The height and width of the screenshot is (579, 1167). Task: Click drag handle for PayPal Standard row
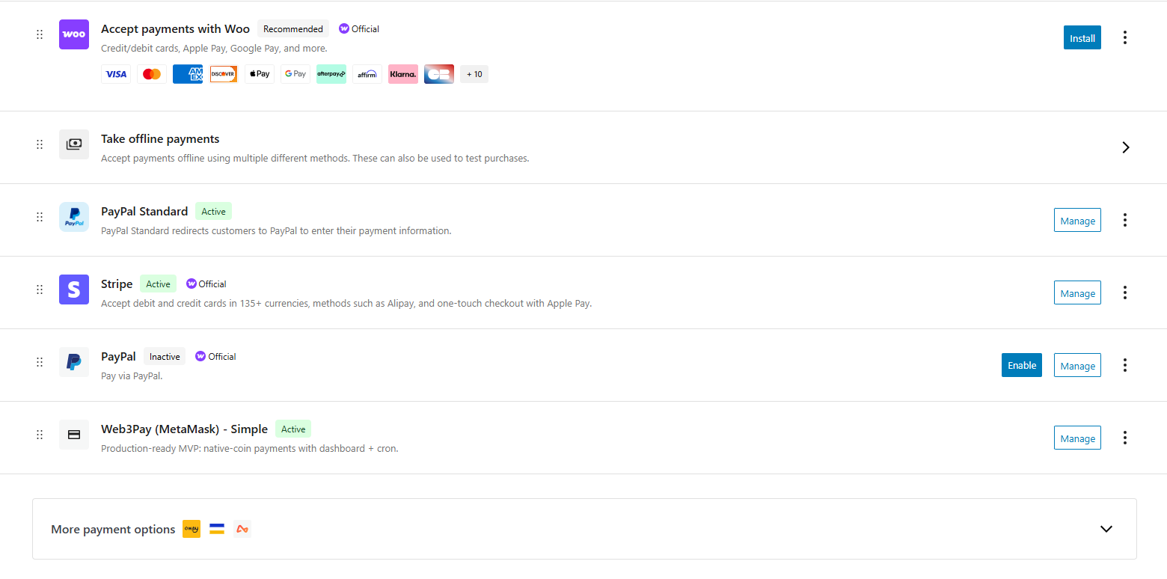coord(40,217)
